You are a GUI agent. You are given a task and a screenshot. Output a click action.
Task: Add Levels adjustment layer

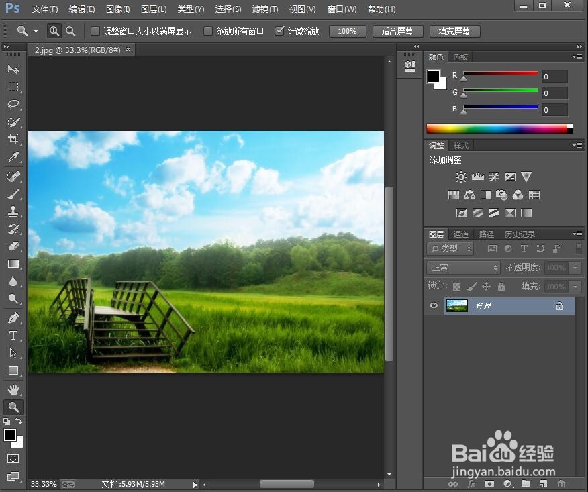(477, 177)
